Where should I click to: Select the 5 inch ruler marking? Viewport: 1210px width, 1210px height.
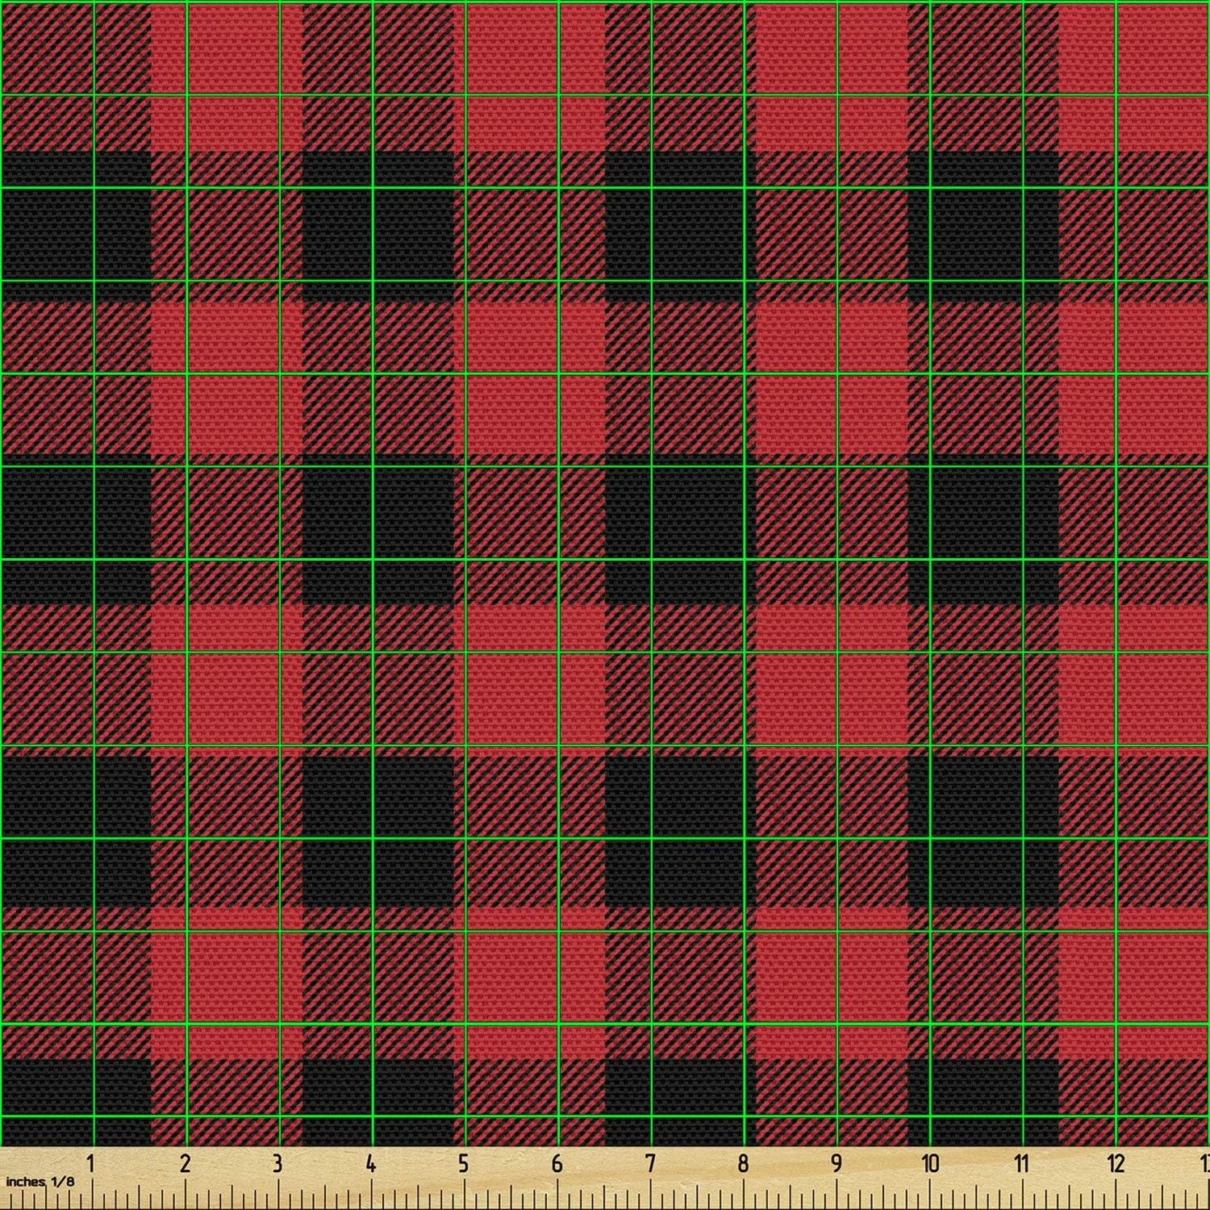click(x=463, y=1164)
